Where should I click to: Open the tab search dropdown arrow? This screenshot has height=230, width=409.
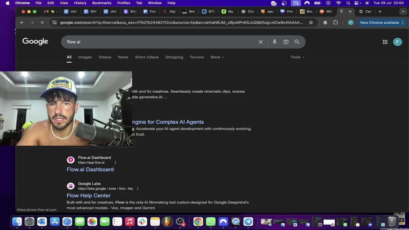tap(403, 11)
